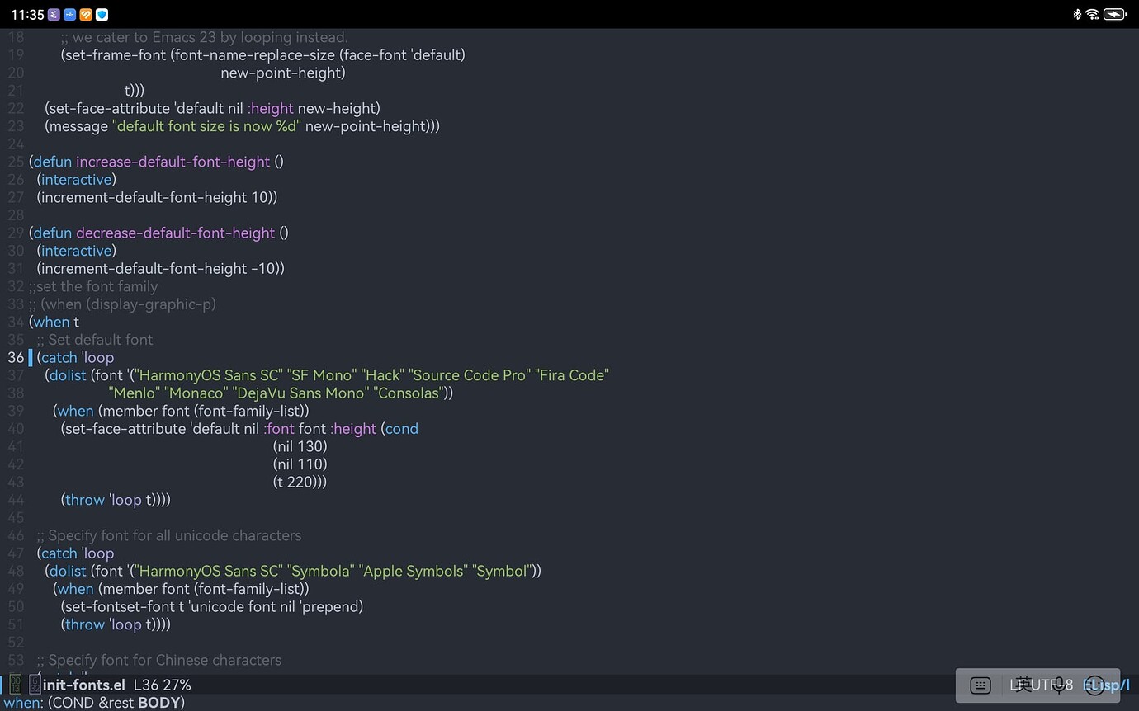Open the on-screen keyboard icon
Screen dimensions: 1139x711
click(x=980, y=685)
